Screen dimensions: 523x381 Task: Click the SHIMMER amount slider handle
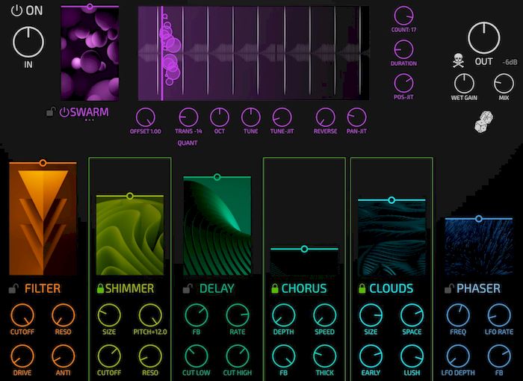pos(130,196)
